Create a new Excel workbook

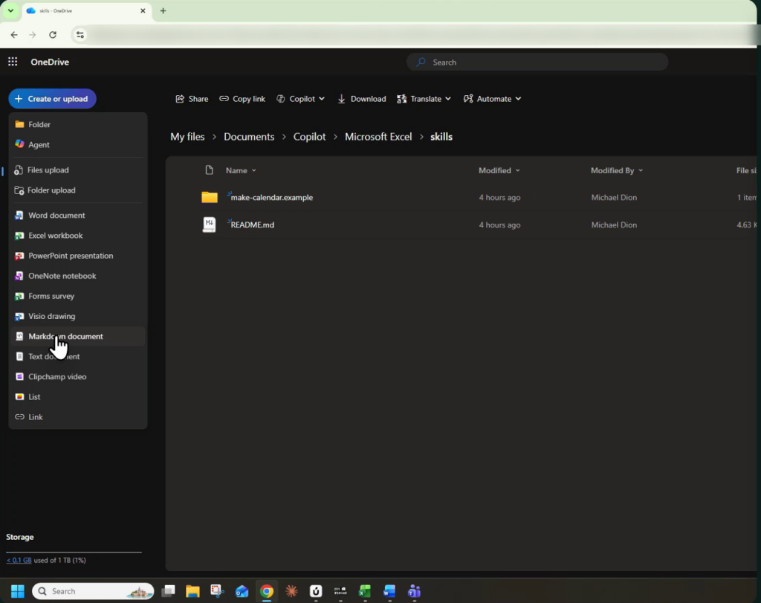point(77,236)
